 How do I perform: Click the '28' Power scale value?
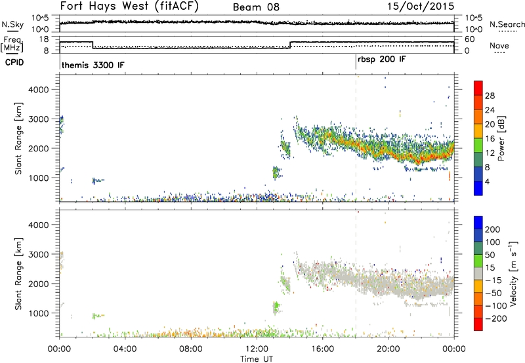(x=490, y=96)
